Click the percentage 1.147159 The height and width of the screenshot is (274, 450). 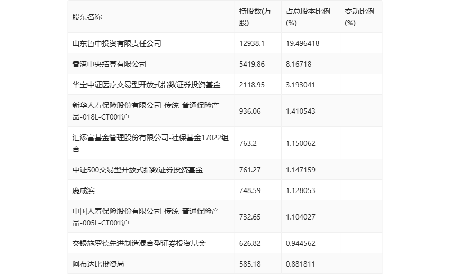click(301, 170)
